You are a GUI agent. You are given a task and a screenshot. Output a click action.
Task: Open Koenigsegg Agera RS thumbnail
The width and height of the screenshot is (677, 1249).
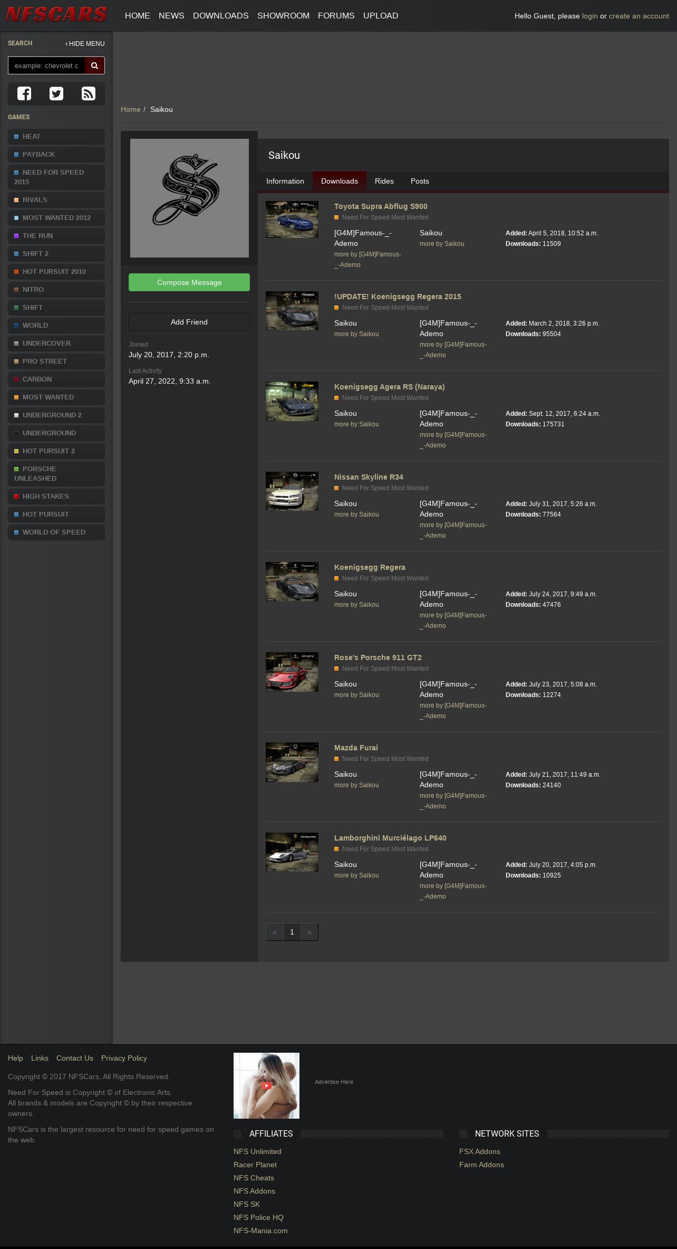292,402
